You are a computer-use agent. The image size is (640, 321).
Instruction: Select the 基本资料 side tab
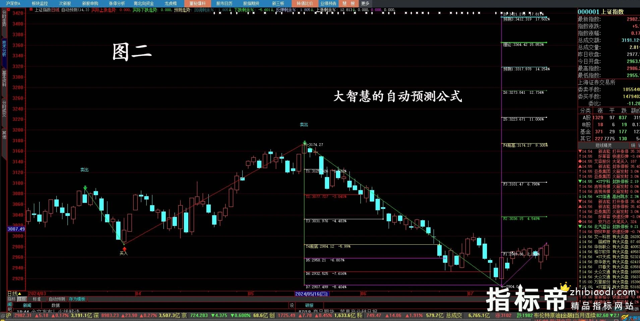[x=4, y=78]
